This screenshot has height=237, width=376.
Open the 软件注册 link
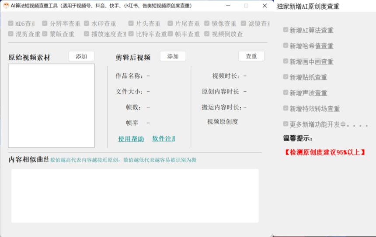coord(163,139)
